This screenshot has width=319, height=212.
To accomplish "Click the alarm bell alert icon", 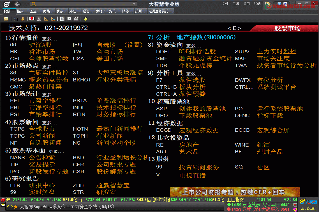I will 23,19.
